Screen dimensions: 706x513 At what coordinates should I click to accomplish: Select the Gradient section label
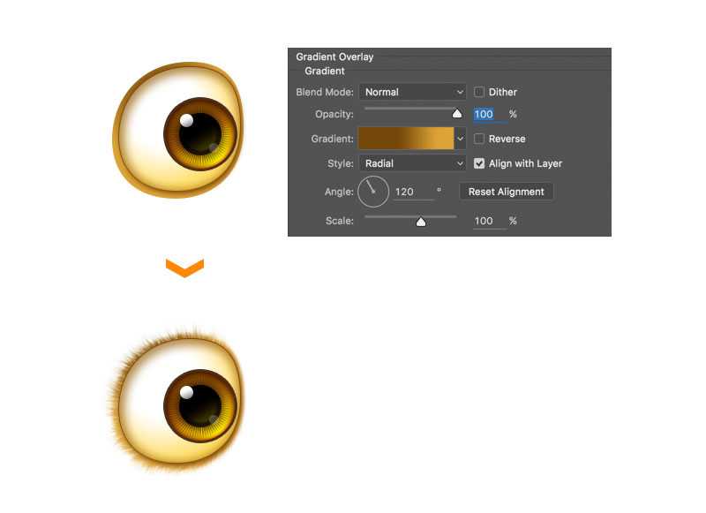(325, 71)
